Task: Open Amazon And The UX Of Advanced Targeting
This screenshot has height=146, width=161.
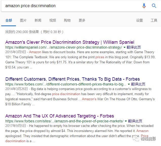Action: click(x=59, y=116)
